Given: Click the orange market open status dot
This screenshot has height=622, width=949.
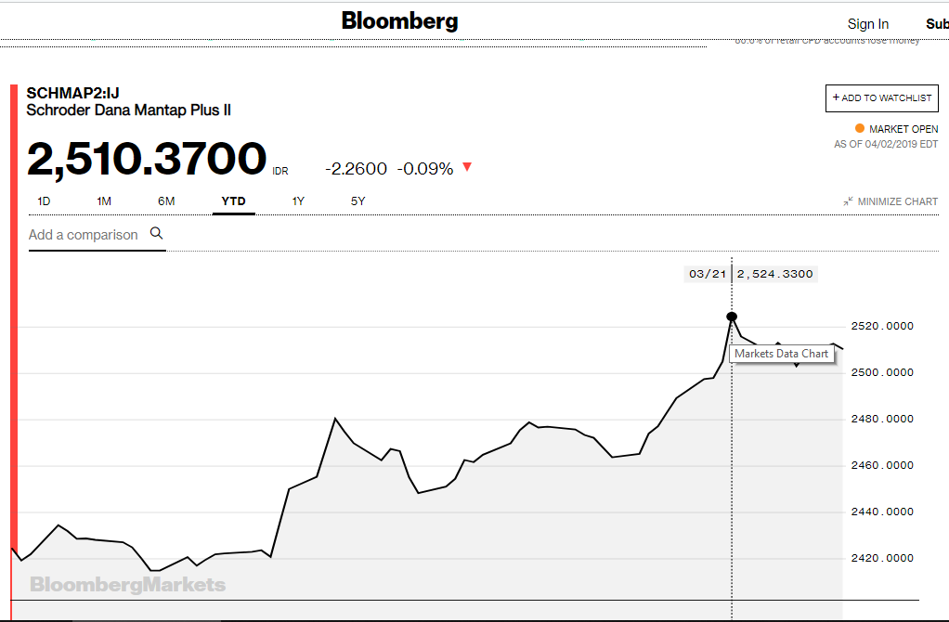Looking at the screenshot, I should [860, 129].
